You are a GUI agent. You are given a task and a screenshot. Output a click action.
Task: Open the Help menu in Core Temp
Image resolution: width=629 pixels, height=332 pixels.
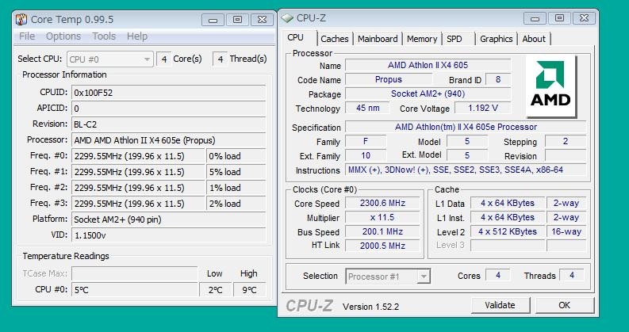(137, 36)
